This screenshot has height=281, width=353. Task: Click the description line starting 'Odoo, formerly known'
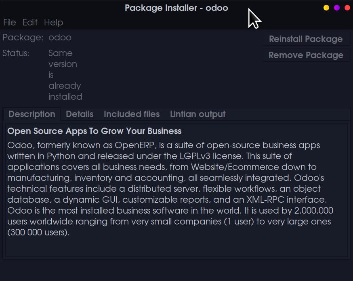point(164,145)
